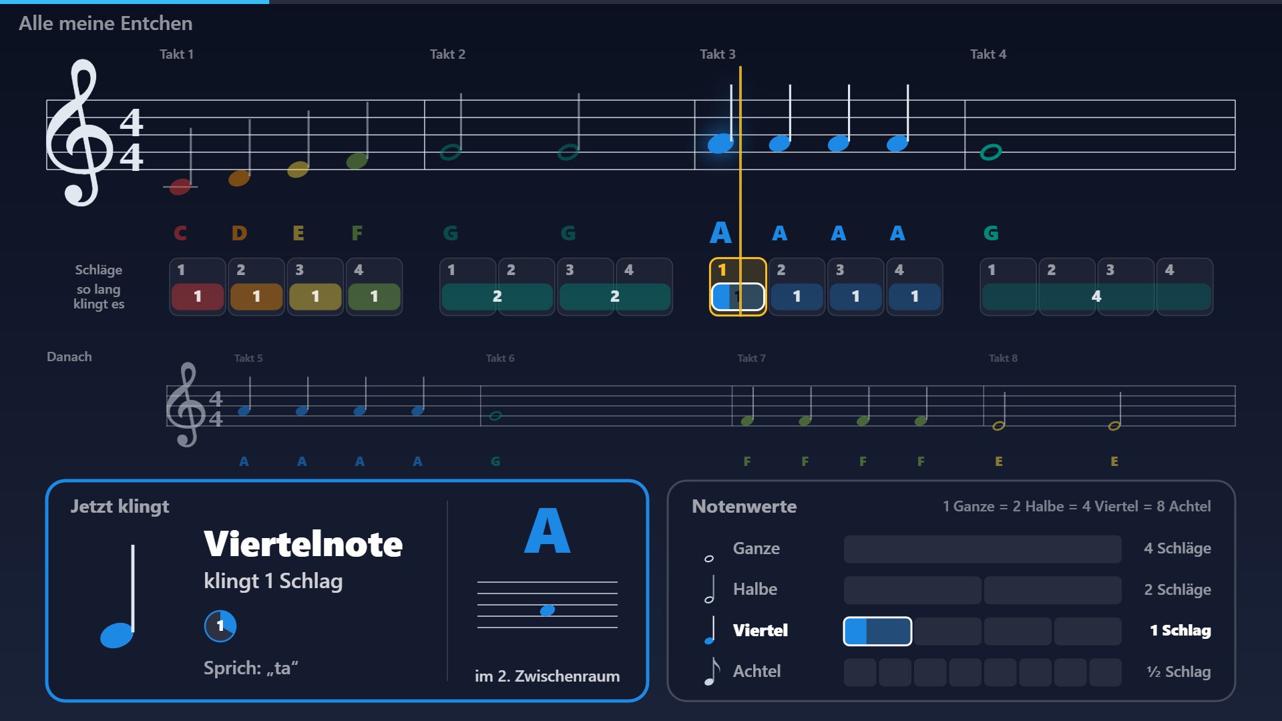Image resolution: width=1282 pixels, height=721 pixels.
Task: Click the orange duration block under D
Action: 256,296
